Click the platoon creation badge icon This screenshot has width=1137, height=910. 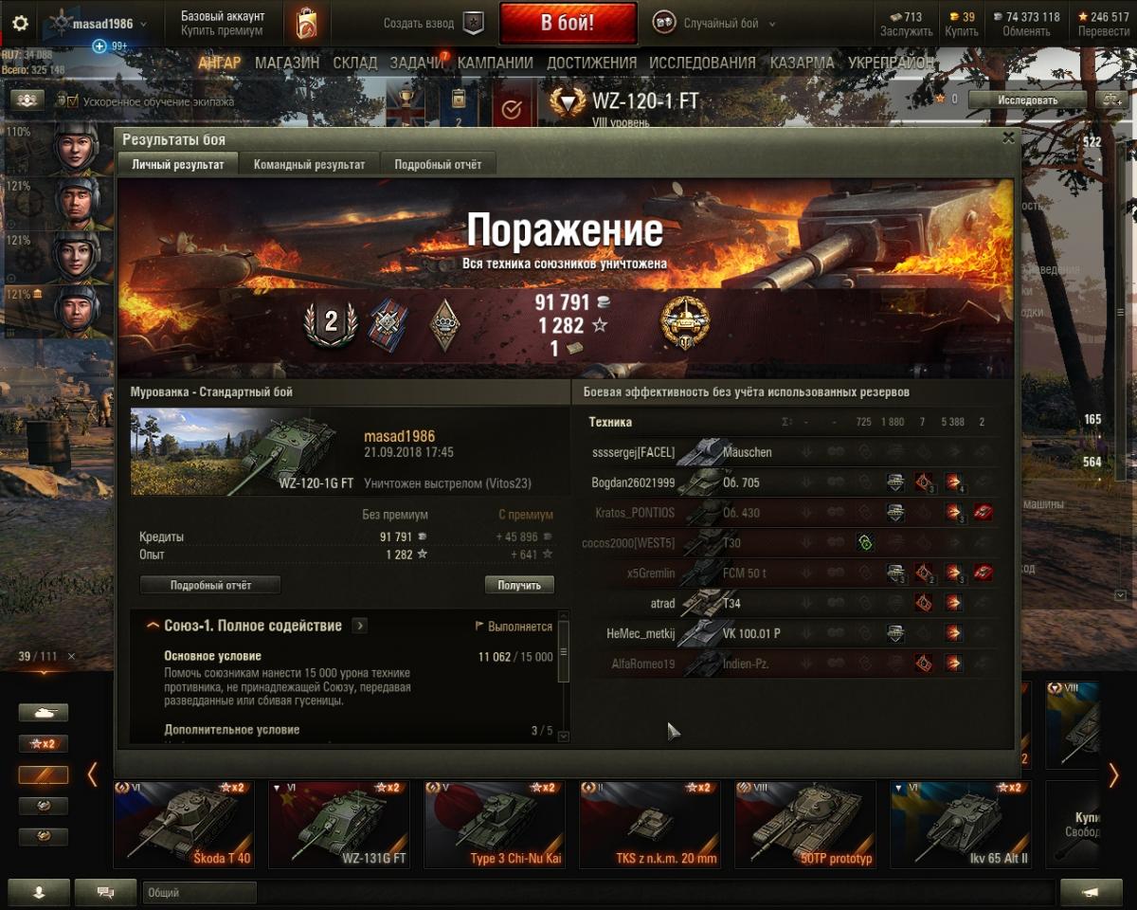(x=473, y=24)
